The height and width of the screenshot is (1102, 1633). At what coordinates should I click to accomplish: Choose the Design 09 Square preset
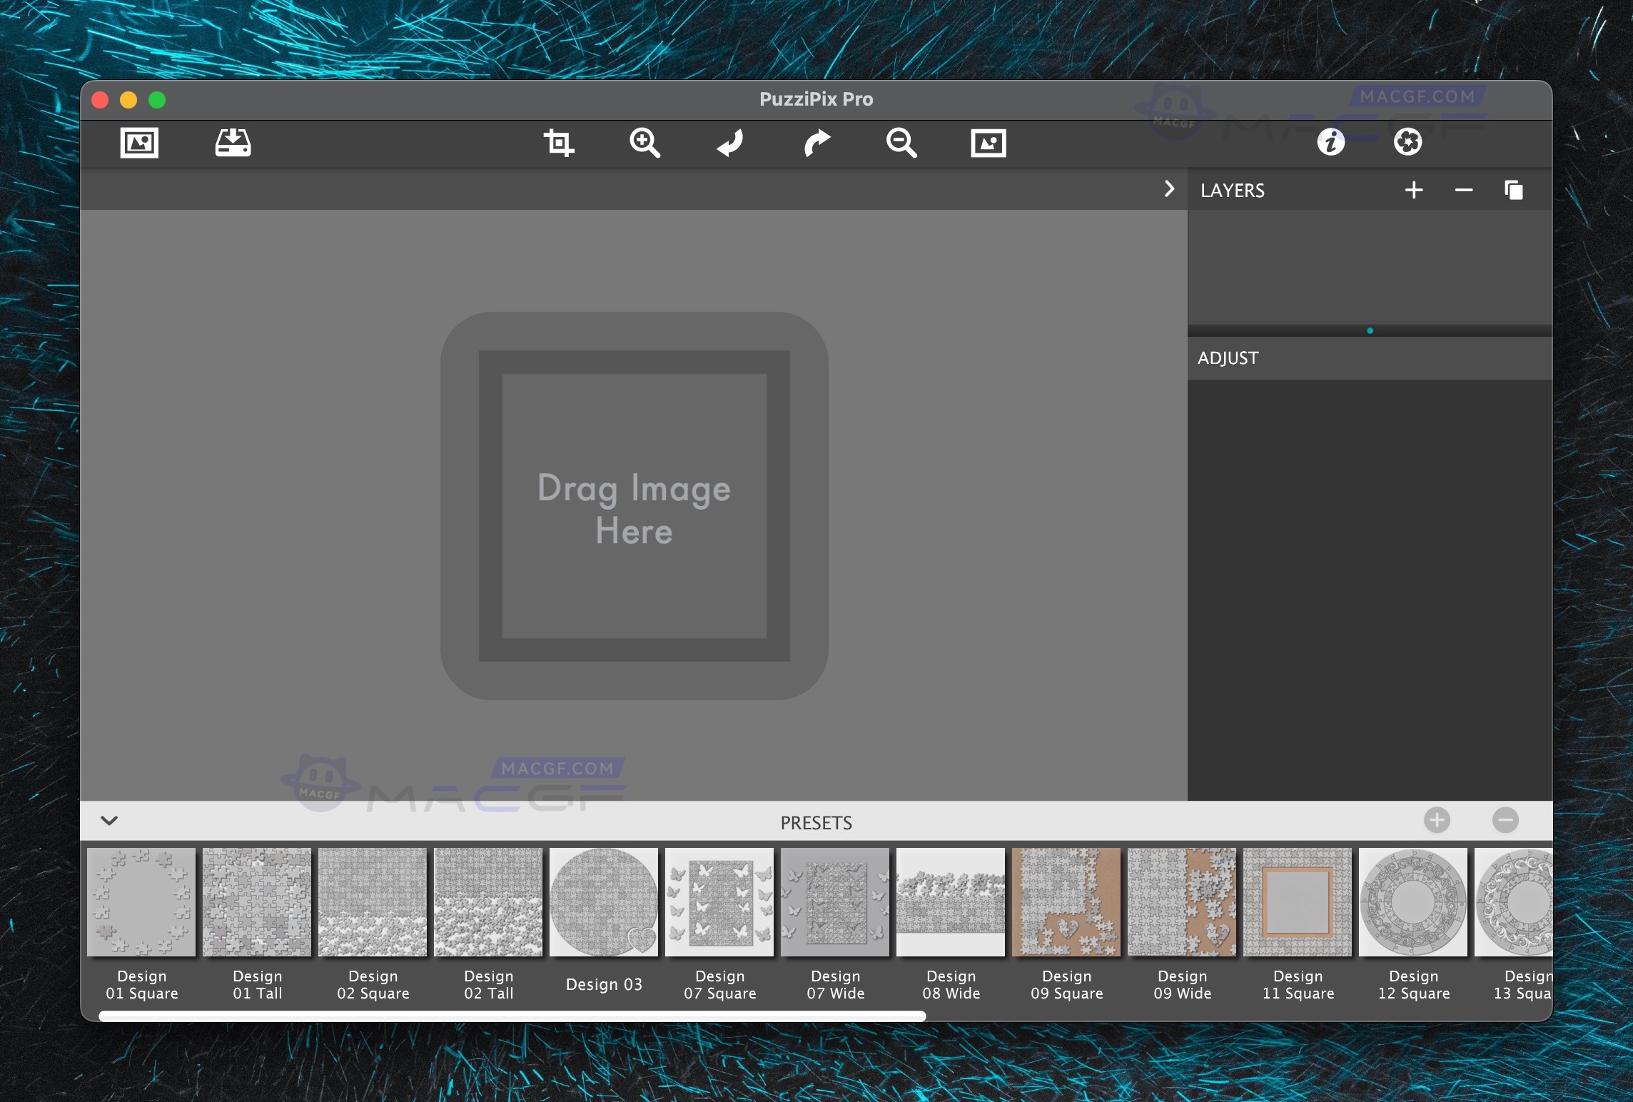[x=1066, y=903]
